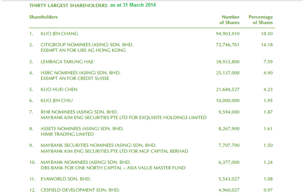Image resolution: width=304 pixels, height=193 pixels.
Task: Click the Percentage of Shares column header
Action: [x=261, y=20]
